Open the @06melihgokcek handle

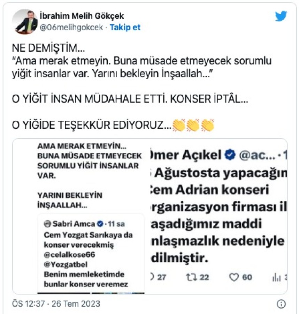(71, 28)
